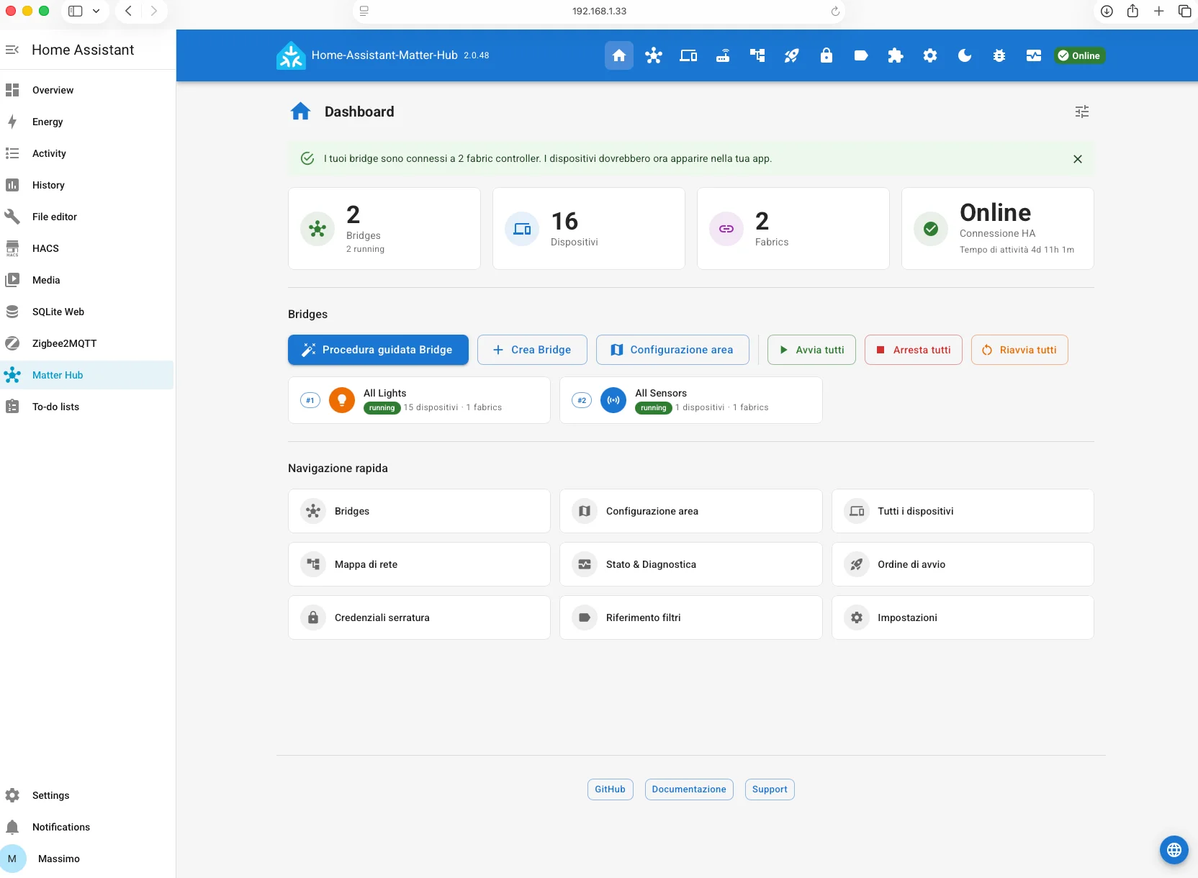Click the Avvia tutti button
This screenshot has height=878, width=1198.
(x=811, y=350)
